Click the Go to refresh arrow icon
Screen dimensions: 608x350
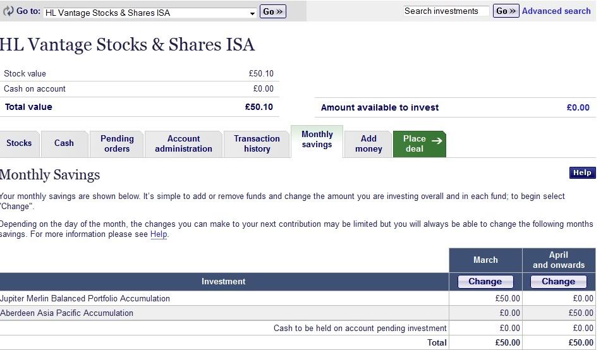8,11
